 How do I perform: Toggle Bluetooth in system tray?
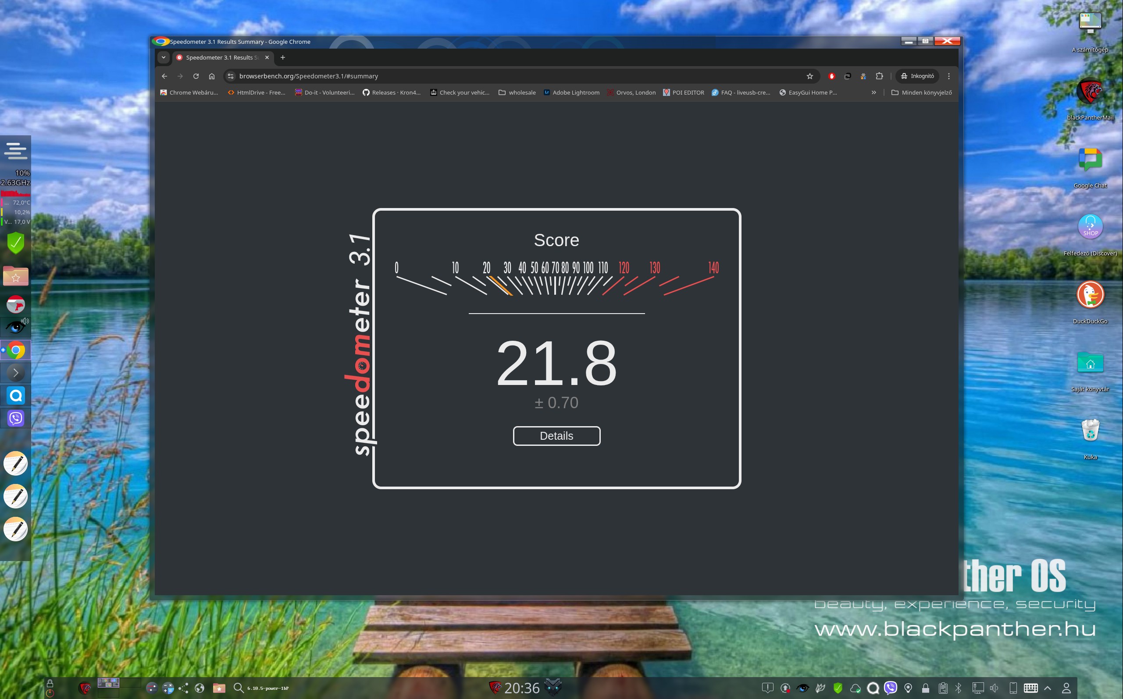(958, 688)
